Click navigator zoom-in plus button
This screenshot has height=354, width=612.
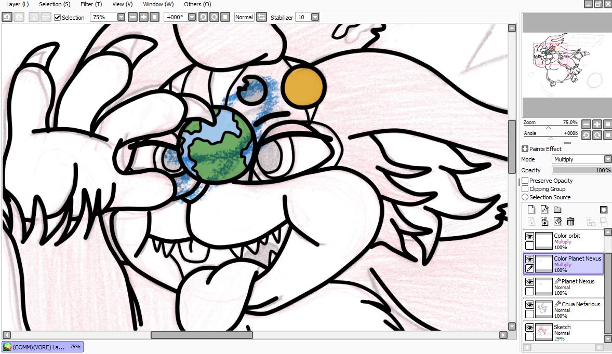coord(597,125)
